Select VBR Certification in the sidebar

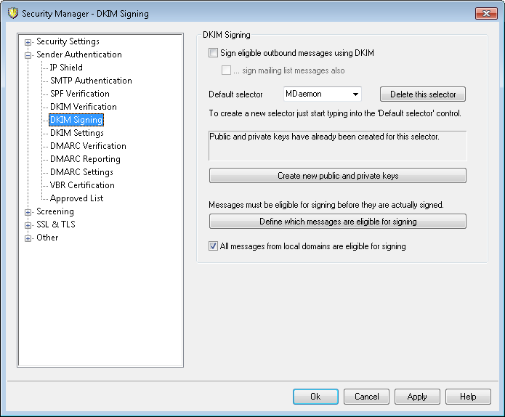82,185
